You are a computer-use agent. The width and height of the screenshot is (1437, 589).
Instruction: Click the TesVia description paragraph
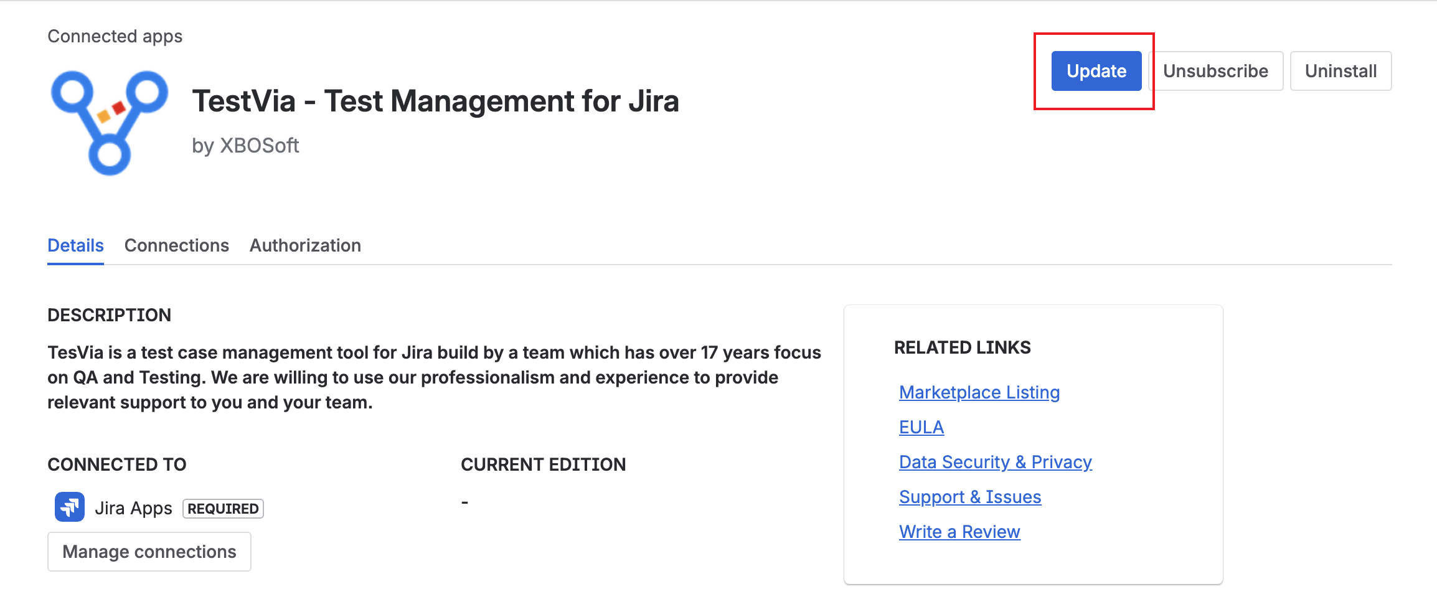coord(435,377)
